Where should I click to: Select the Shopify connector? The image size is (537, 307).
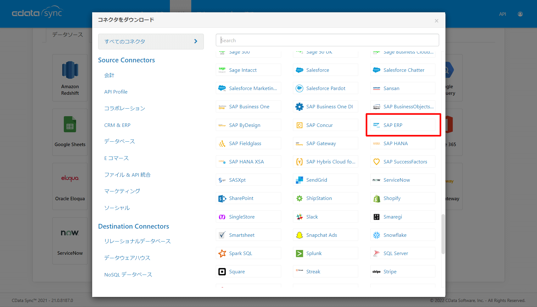click(403, 198)
